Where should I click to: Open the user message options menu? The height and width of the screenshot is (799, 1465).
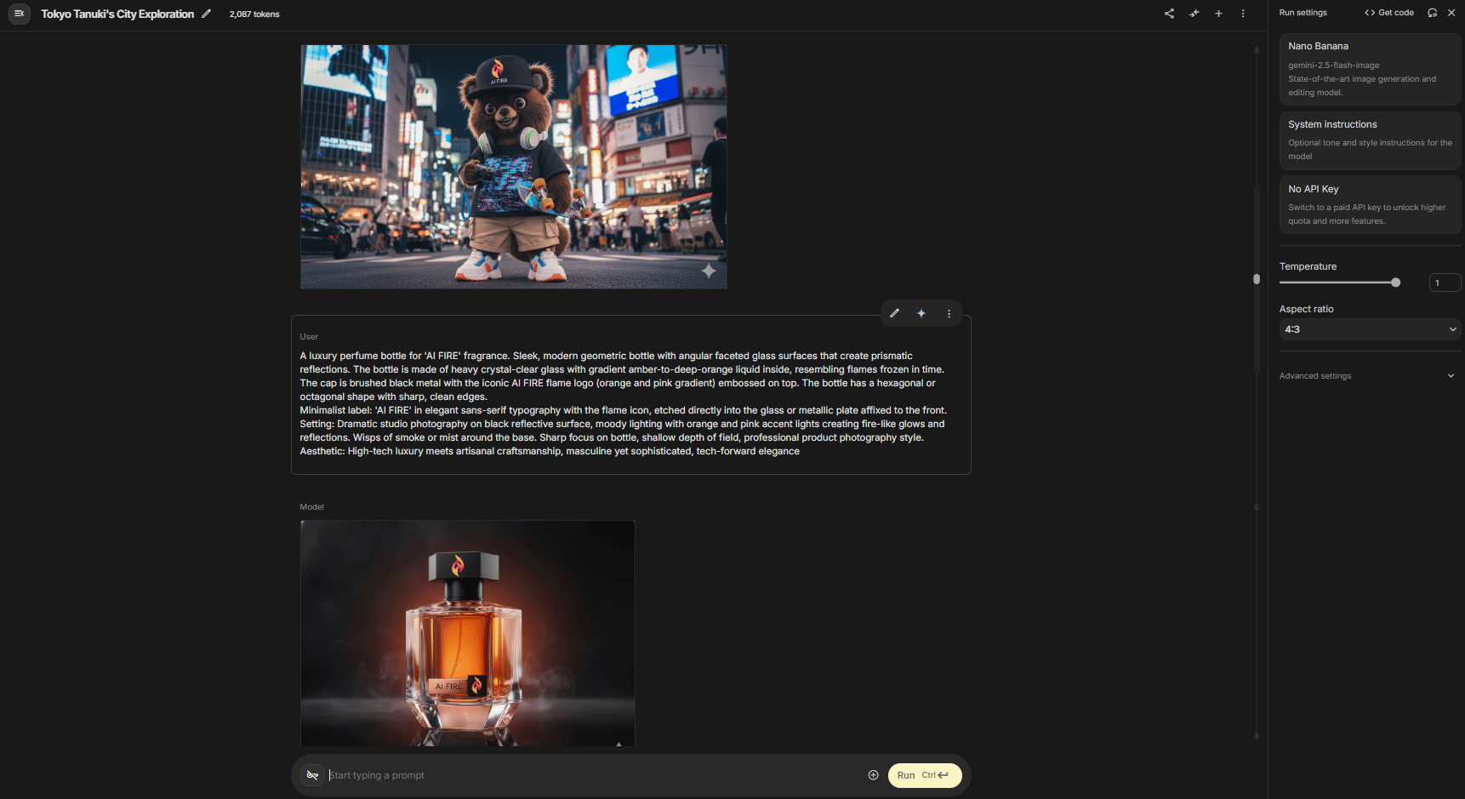click(x=949, y=313)
